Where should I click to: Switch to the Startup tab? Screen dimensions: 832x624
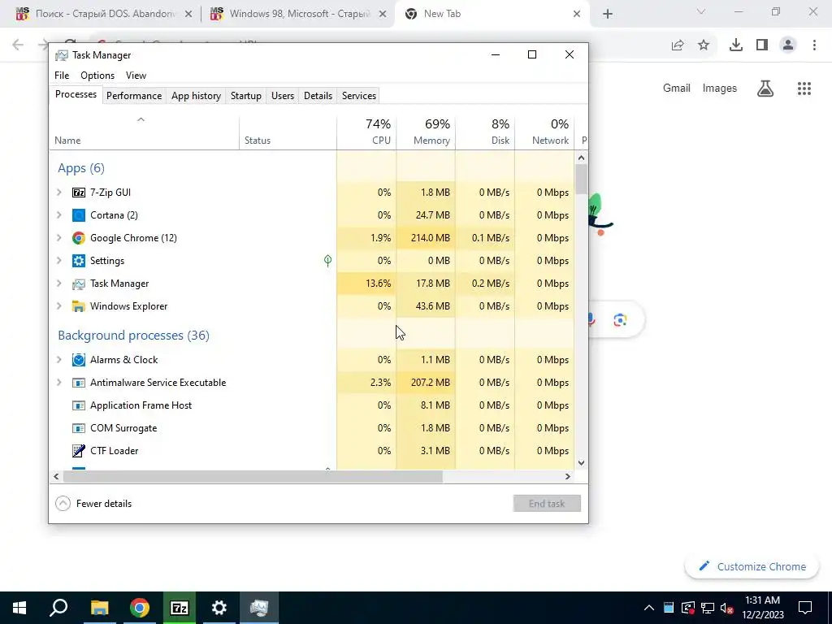(x=245, y=96)
